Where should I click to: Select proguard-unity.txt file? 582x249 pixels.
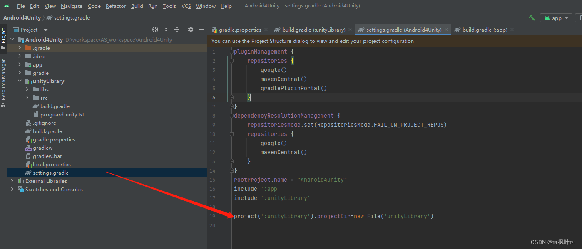(62, 114)
